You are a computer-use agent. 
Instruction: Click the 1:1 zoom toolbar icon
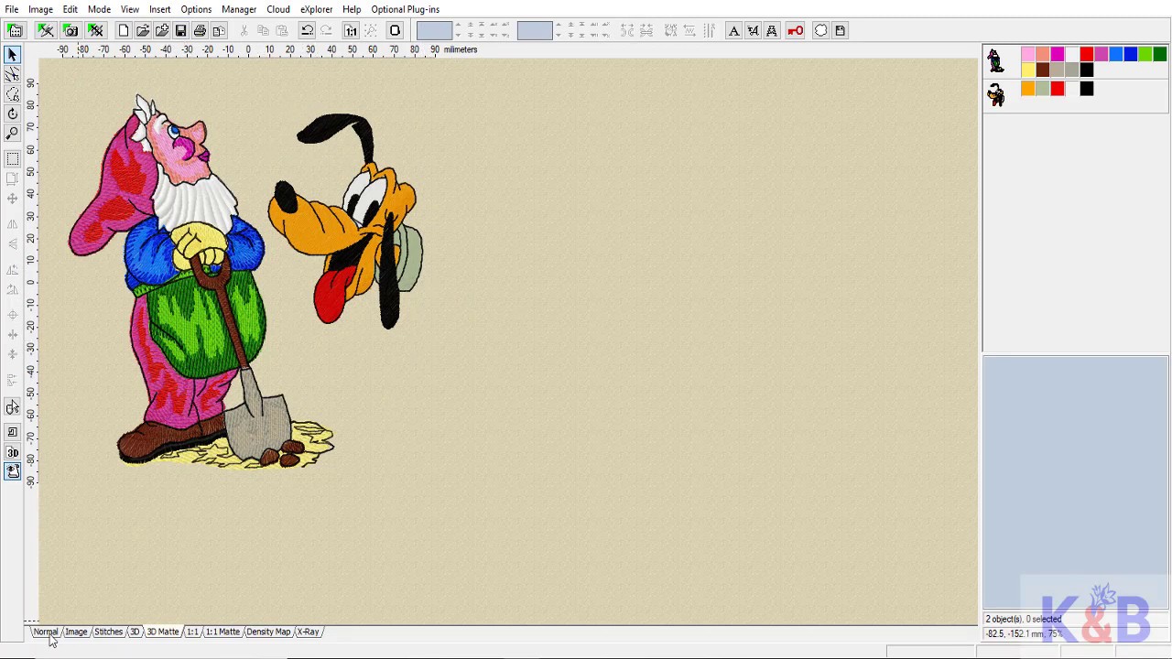click(351, 31)
